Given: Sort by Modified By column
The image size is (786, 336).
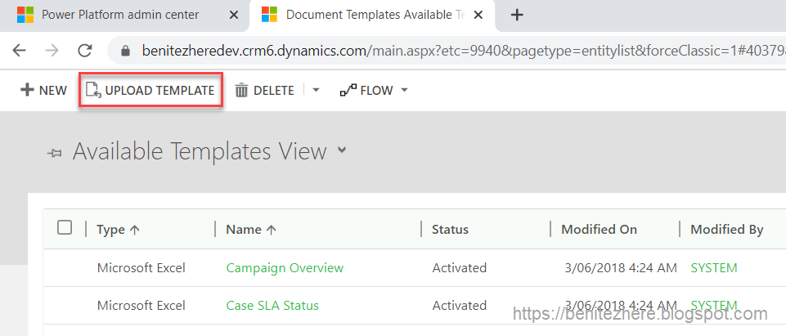Looking at the screenshot, I should [727, 230].
